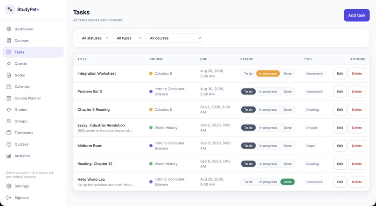The image size is (376, 206).
Task: Open the Quests menu item
Action: 33,64
